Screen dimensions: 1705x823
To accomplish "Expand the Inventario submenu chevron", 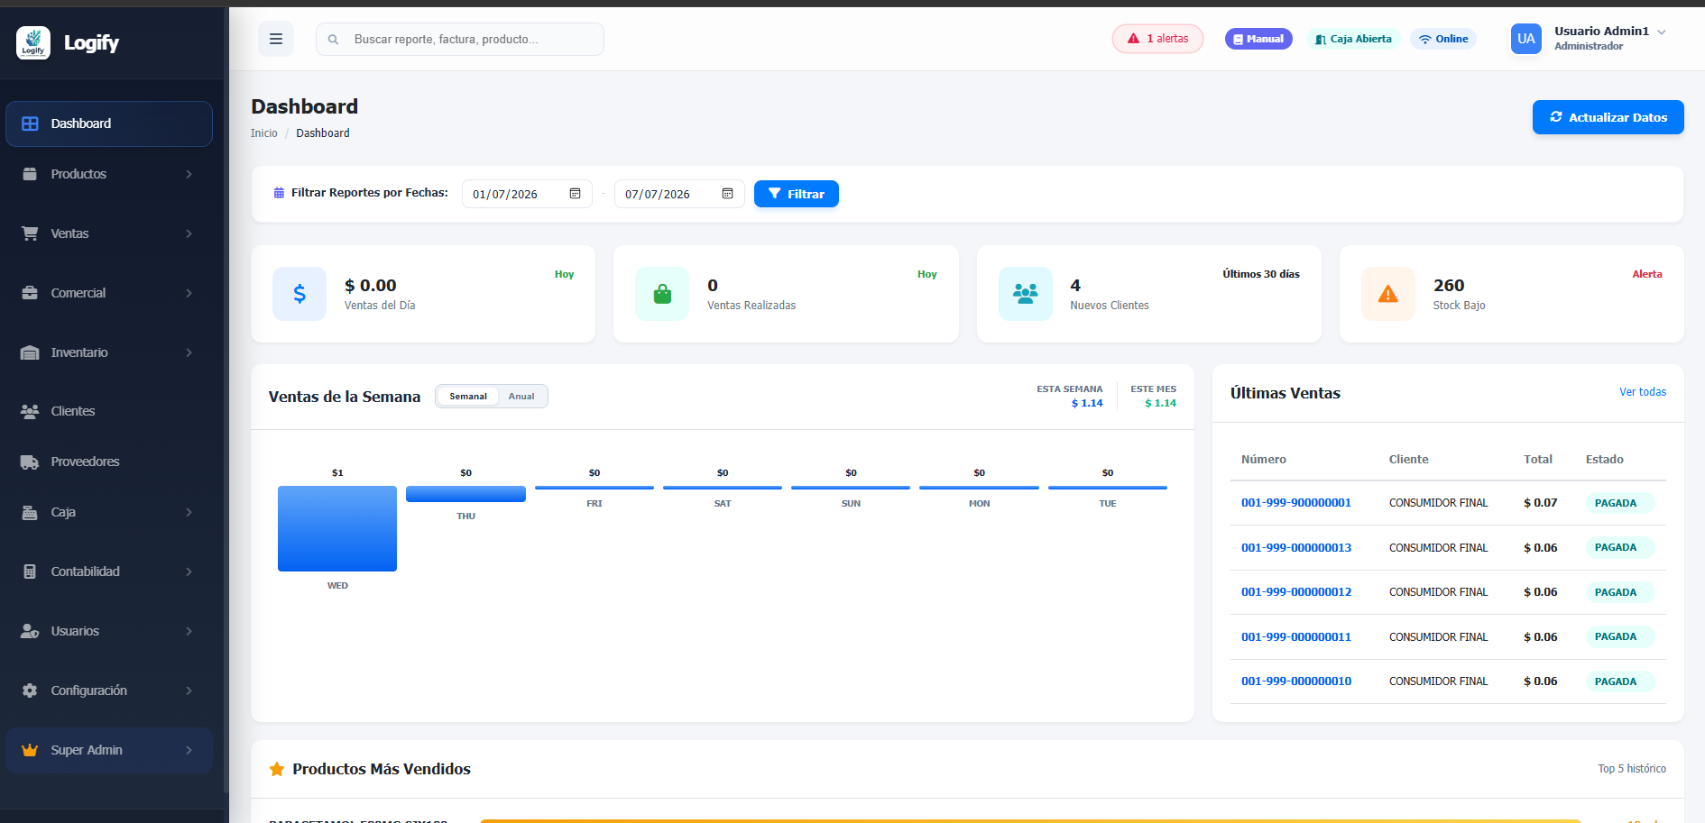I will [x=189, y=352].
